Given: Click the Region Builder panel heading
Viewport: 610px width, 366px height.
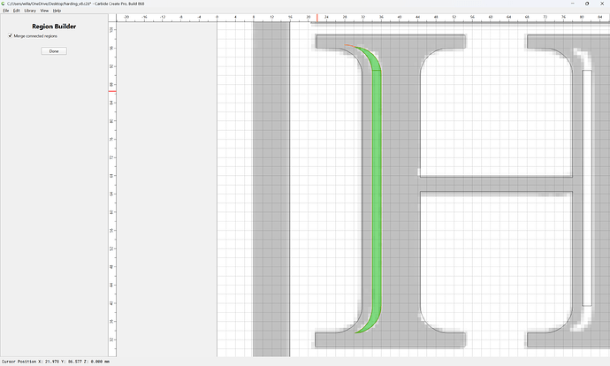Looking at the screenshot, I should point(54,26).
